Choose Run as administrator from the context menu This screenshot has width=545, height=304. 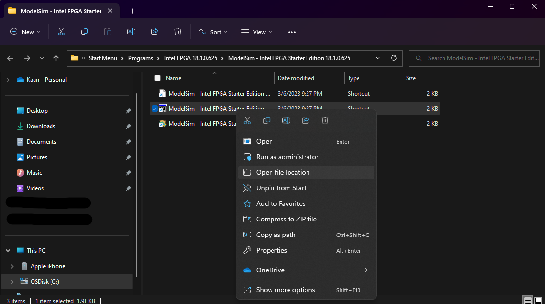click(x=287, y=157)
